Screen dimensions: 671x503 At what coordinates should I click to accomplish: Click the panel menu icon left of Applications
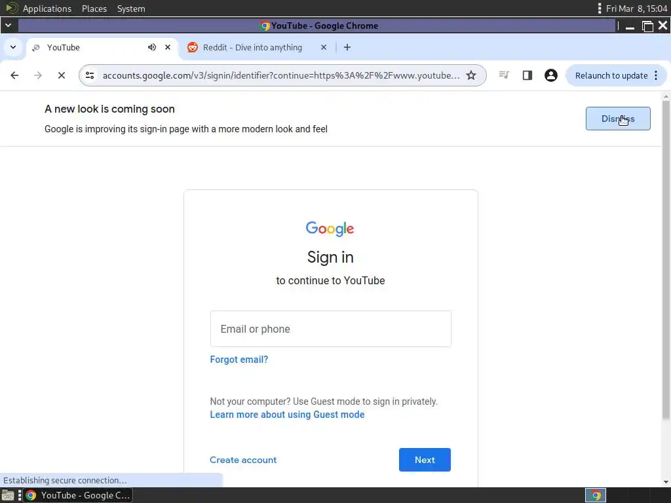coord(12,8)
